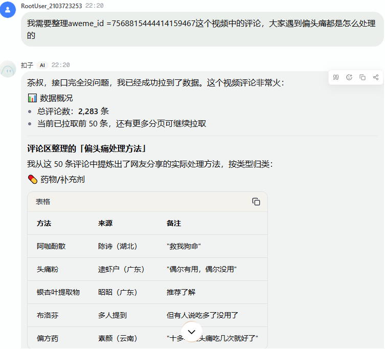385x349 pixels.
Task: Click the line 当前已拉取前 50 条
Action: pyautogui.click(x=122, y=123)
